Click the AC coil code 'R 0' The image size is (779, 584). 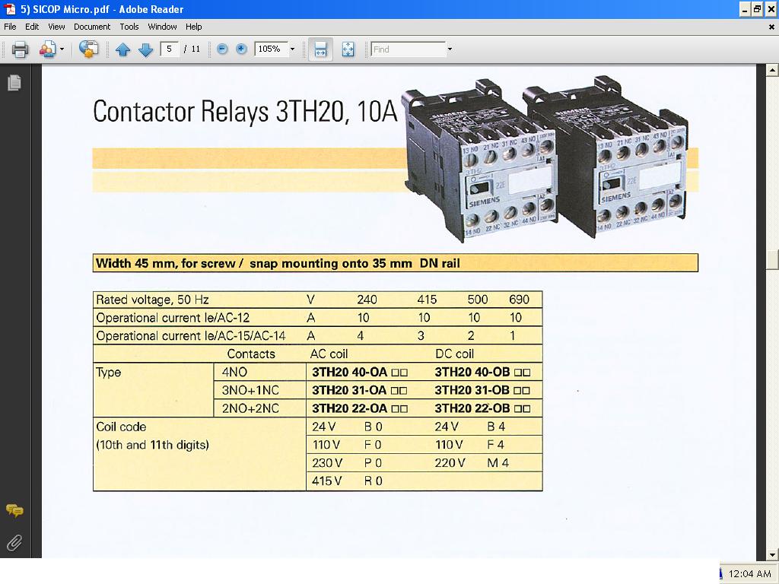[x=374, y=481]
